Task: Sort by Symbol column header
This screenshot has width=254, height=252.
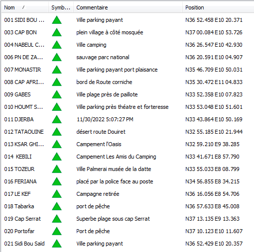Action: click(x=61, y=7)
